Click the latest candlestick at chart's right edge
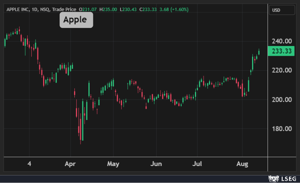The height and width of the screenshot is (183, 300). pos(259,52)
